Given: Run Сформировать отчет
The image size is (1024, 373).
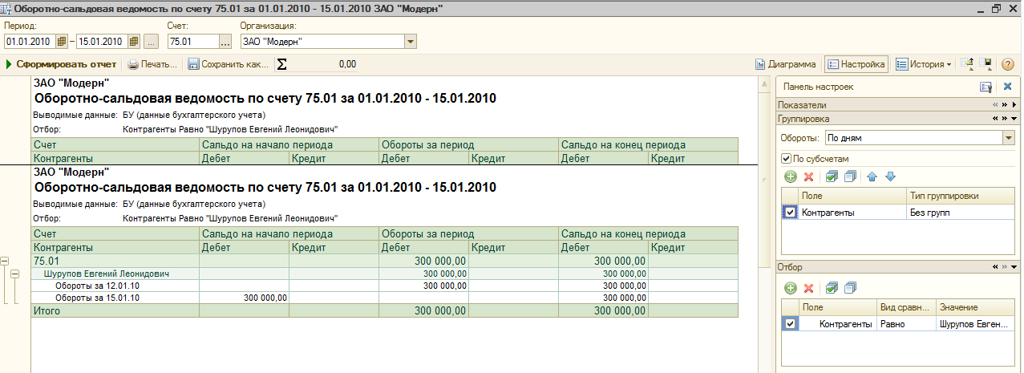Looking at the screenshot, I should [x=61, y=64].
